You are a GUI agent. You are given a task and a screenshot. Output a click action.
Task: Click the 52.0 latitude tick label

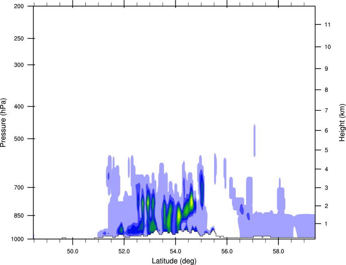pos(124,251)
